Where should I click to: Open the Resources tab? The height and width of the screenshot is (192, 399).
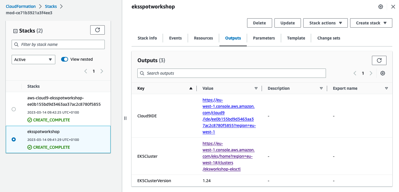203,38
